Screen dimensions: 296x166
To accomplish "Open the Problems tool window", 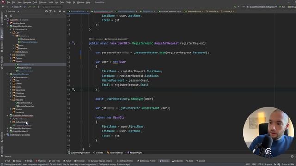I will pos(41,161).
